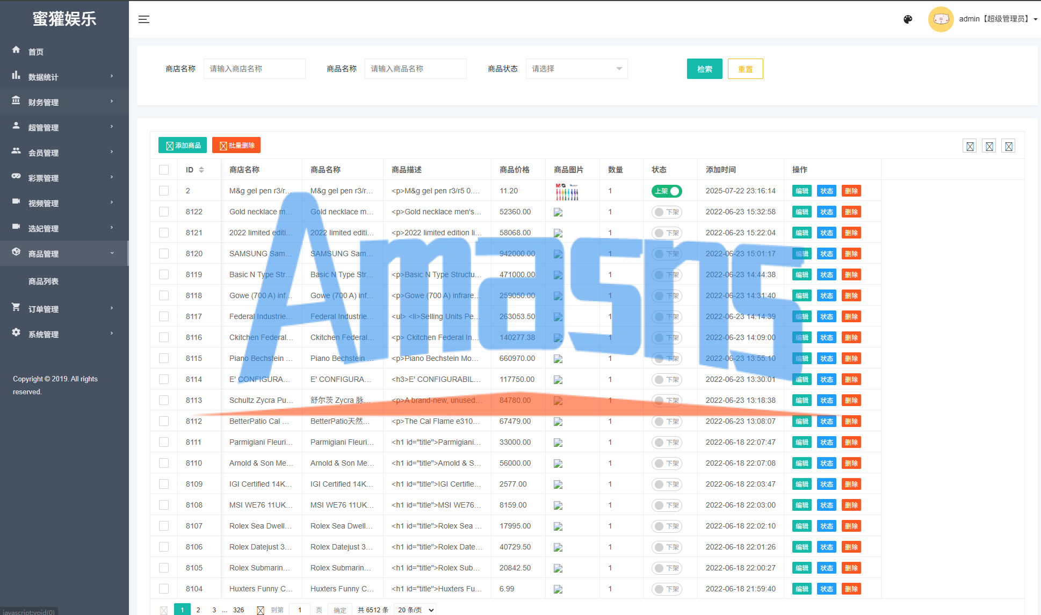This screenshot has width=1041, height=615.
Task: Click the home icon in sidebar
Action: pyautogui.click(x=16, y=50)
